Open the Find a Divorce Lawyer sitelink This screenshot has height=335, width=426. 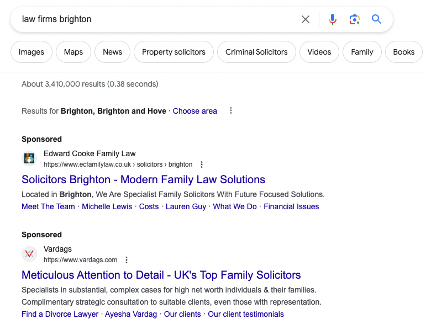[x=60, y=314]
